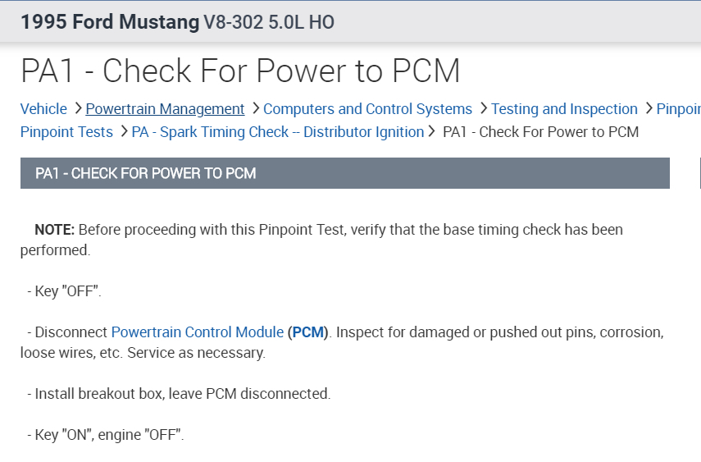Click the 1995 Ford Mustang vehicle title

click(110, 22)
